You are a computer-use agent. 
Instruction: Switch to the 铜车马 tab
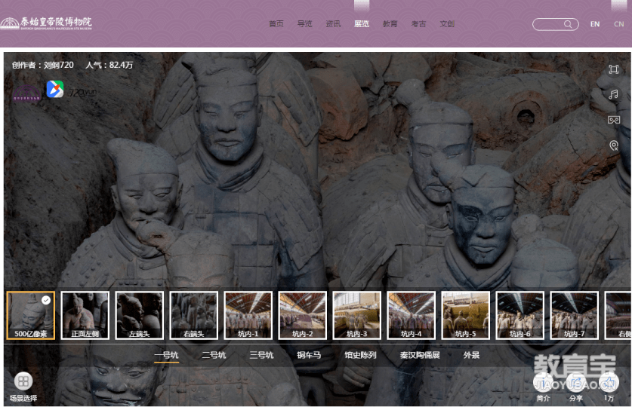(309, 355)
